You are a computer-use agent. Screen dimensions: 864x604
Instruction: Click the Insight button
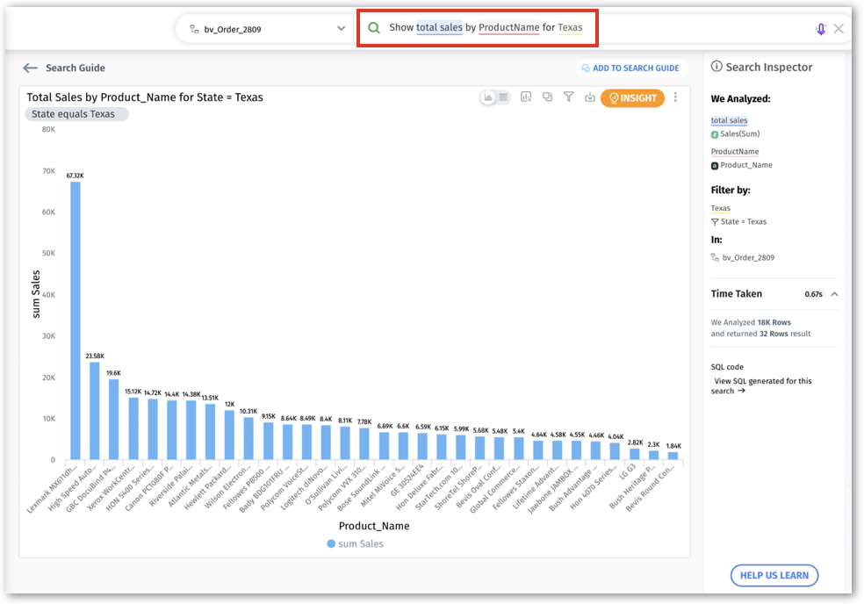tap(632, 98)
